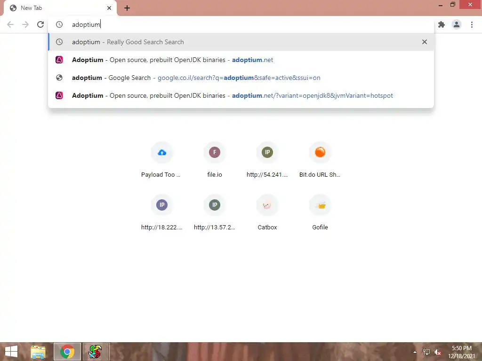Click the browser forward arrow
The width and height of the screenshot is (482, 361).
(25, 24)
